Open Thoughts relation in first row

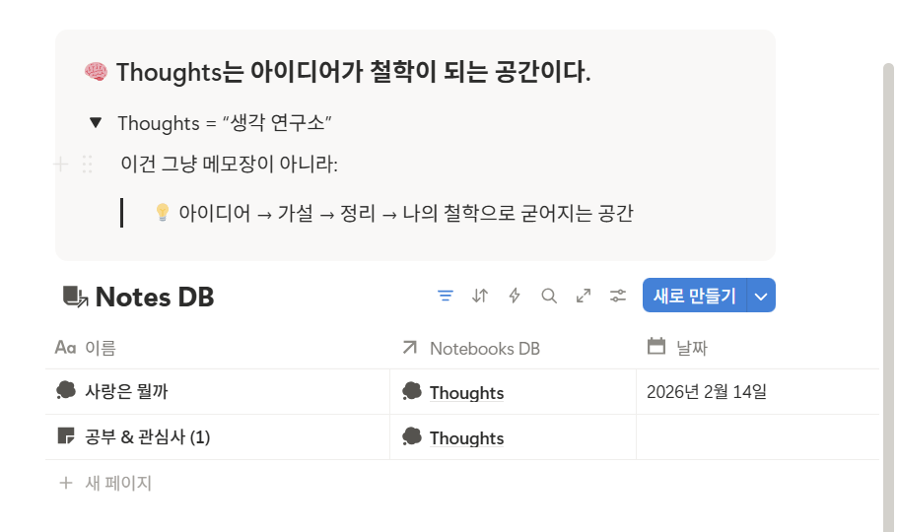(466, 393)
